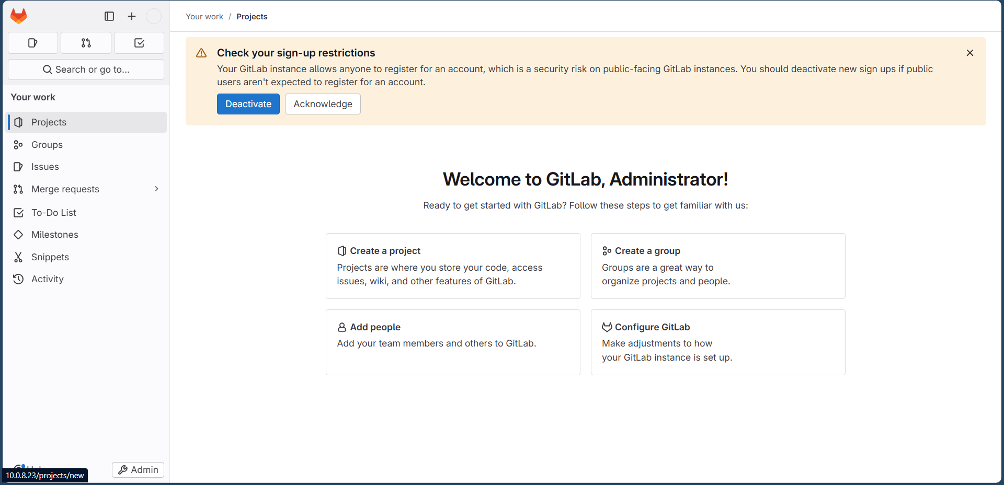Click the Groups sidebar icon
Viewport: 1004px width, 485px height.
(x=18, y=145)
